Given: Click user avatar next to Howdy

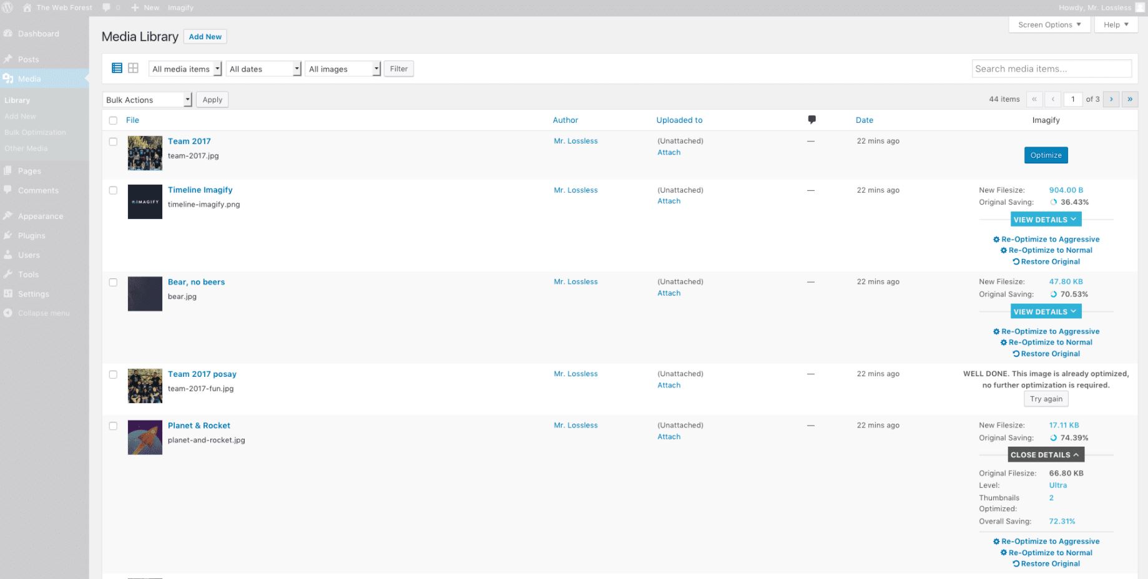Looking at the screenshot, I should 1140,7.
